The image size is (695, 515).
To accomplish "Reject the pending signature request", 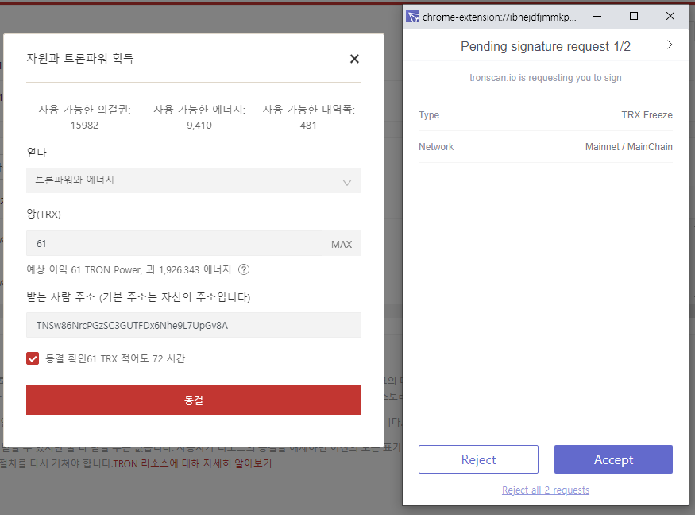I will pos(478,459).
